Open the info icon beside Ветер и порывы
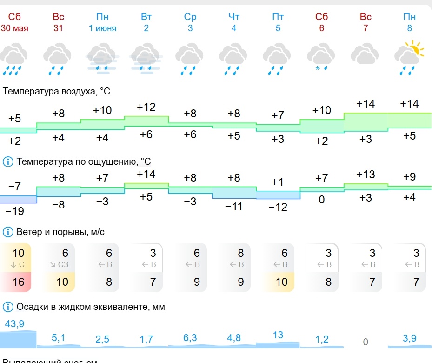The image size is (432, 363). [8, 232]
